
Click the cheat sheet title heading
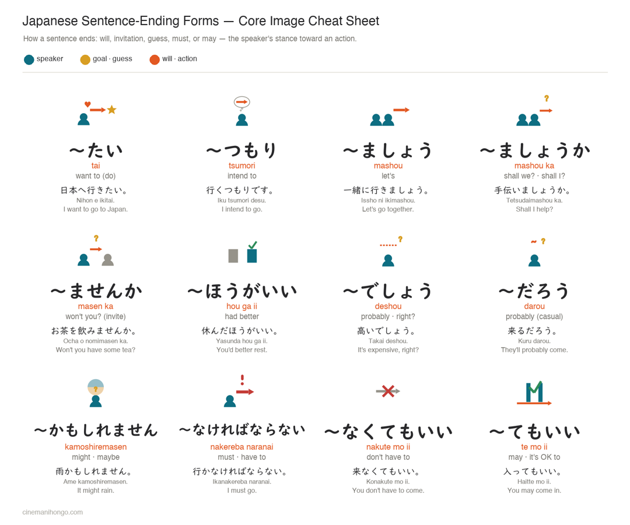click(x=201, y=21)
